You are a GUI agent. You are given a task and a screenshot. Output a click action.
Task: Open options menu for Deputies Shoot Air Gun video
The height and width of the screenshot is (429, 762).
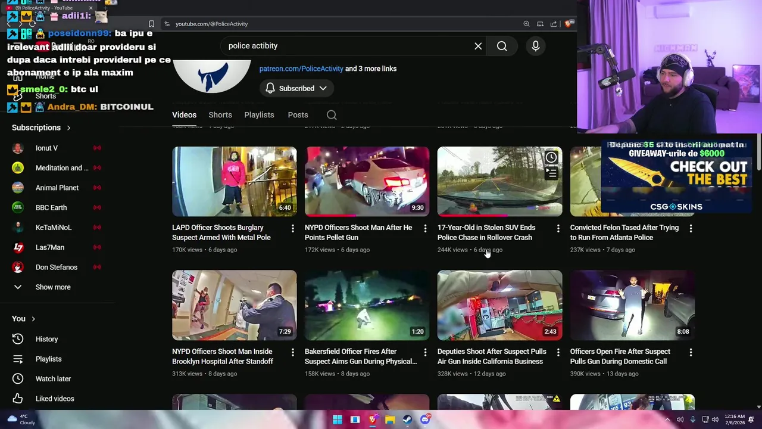(558, 352)
